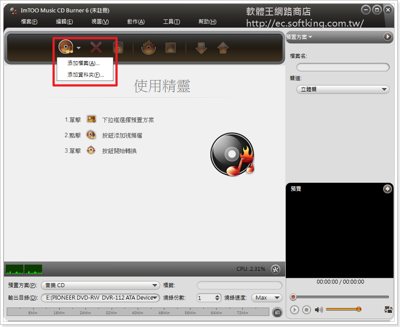Image resolution: width=400 pixels, height=327 pixels.
Task: Click the add music file disc icon
Action: [x=66, y=47]
